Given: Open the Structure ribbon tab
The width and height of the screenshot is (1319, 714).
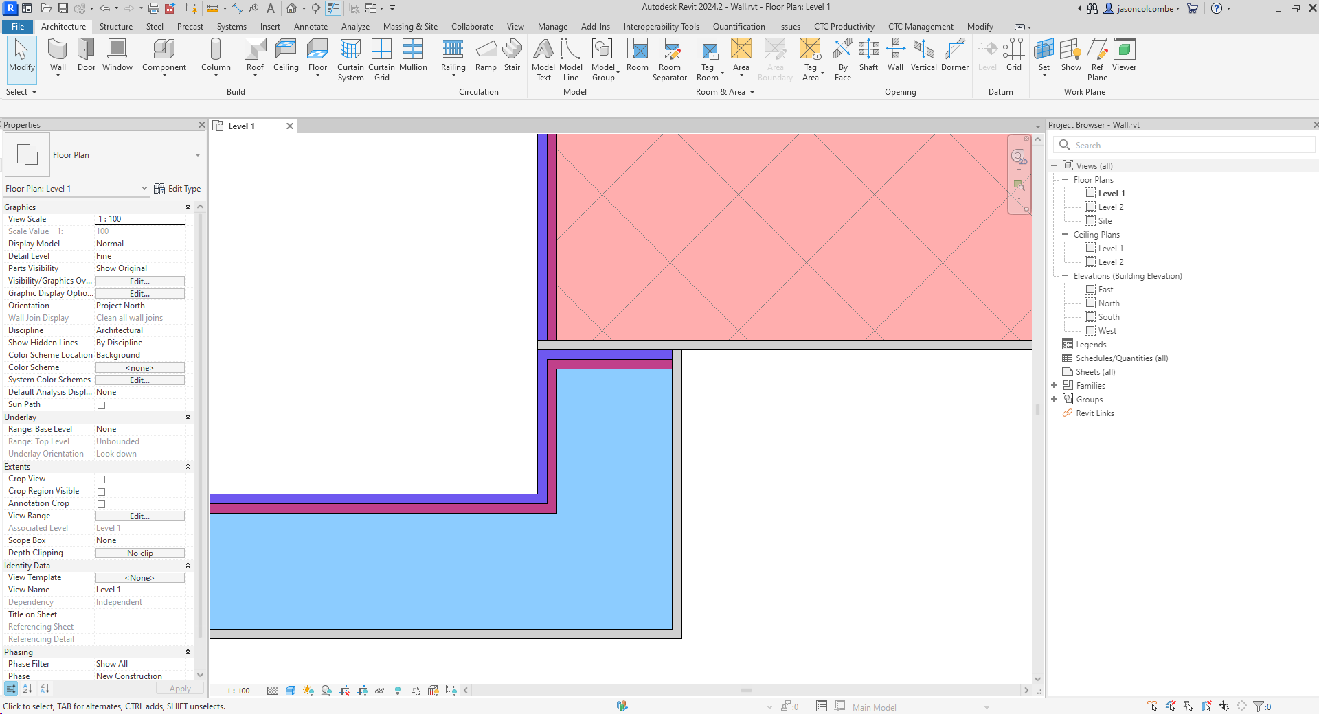Looking at the screenshot, I should [116, 27].
